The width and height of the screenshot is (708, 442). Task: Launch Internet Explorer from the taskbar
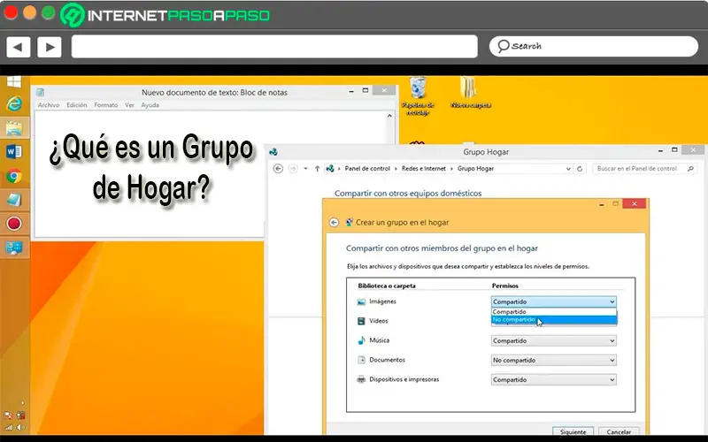click(x=14, y=103)
